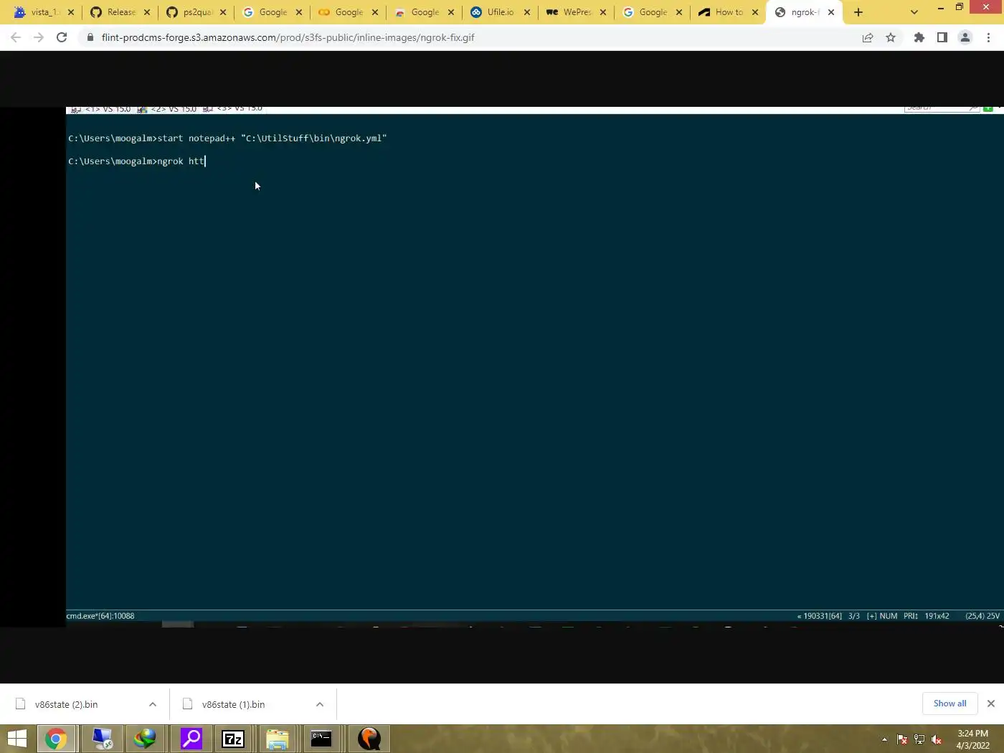Open Chrome's side panel
Image resolution: width=1004 pixels, height=753 pixels.
pos(942,37)
